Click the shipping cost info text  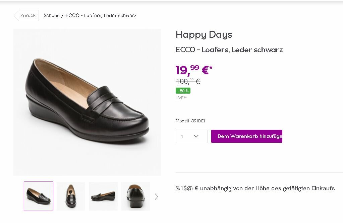click(x=255, y=188)
